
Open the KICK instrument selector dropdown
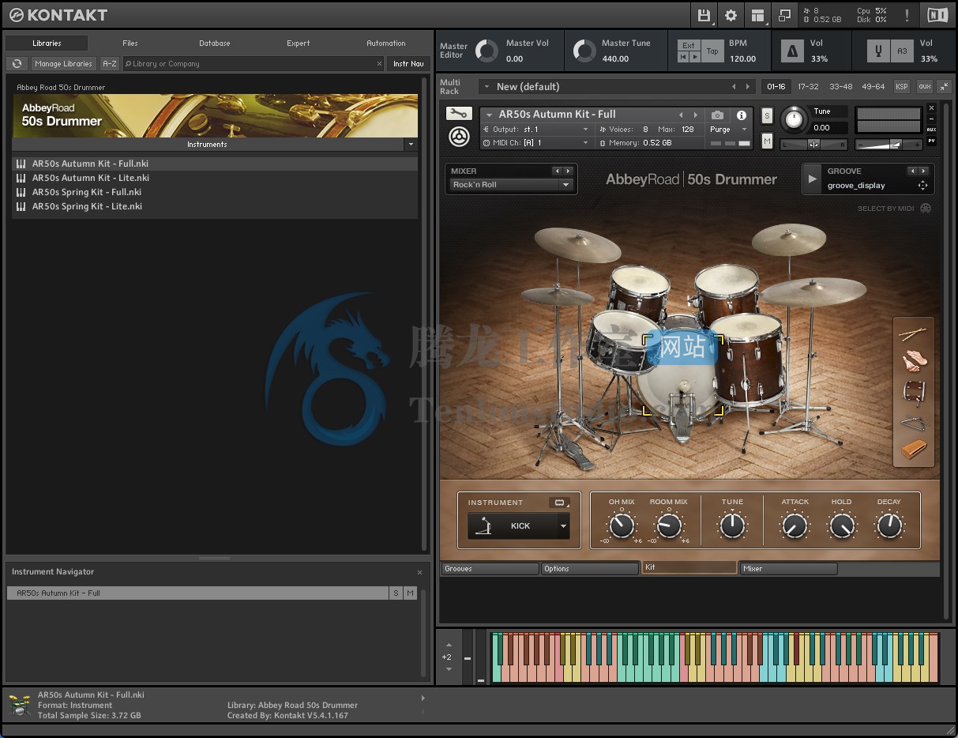(518, 526)
